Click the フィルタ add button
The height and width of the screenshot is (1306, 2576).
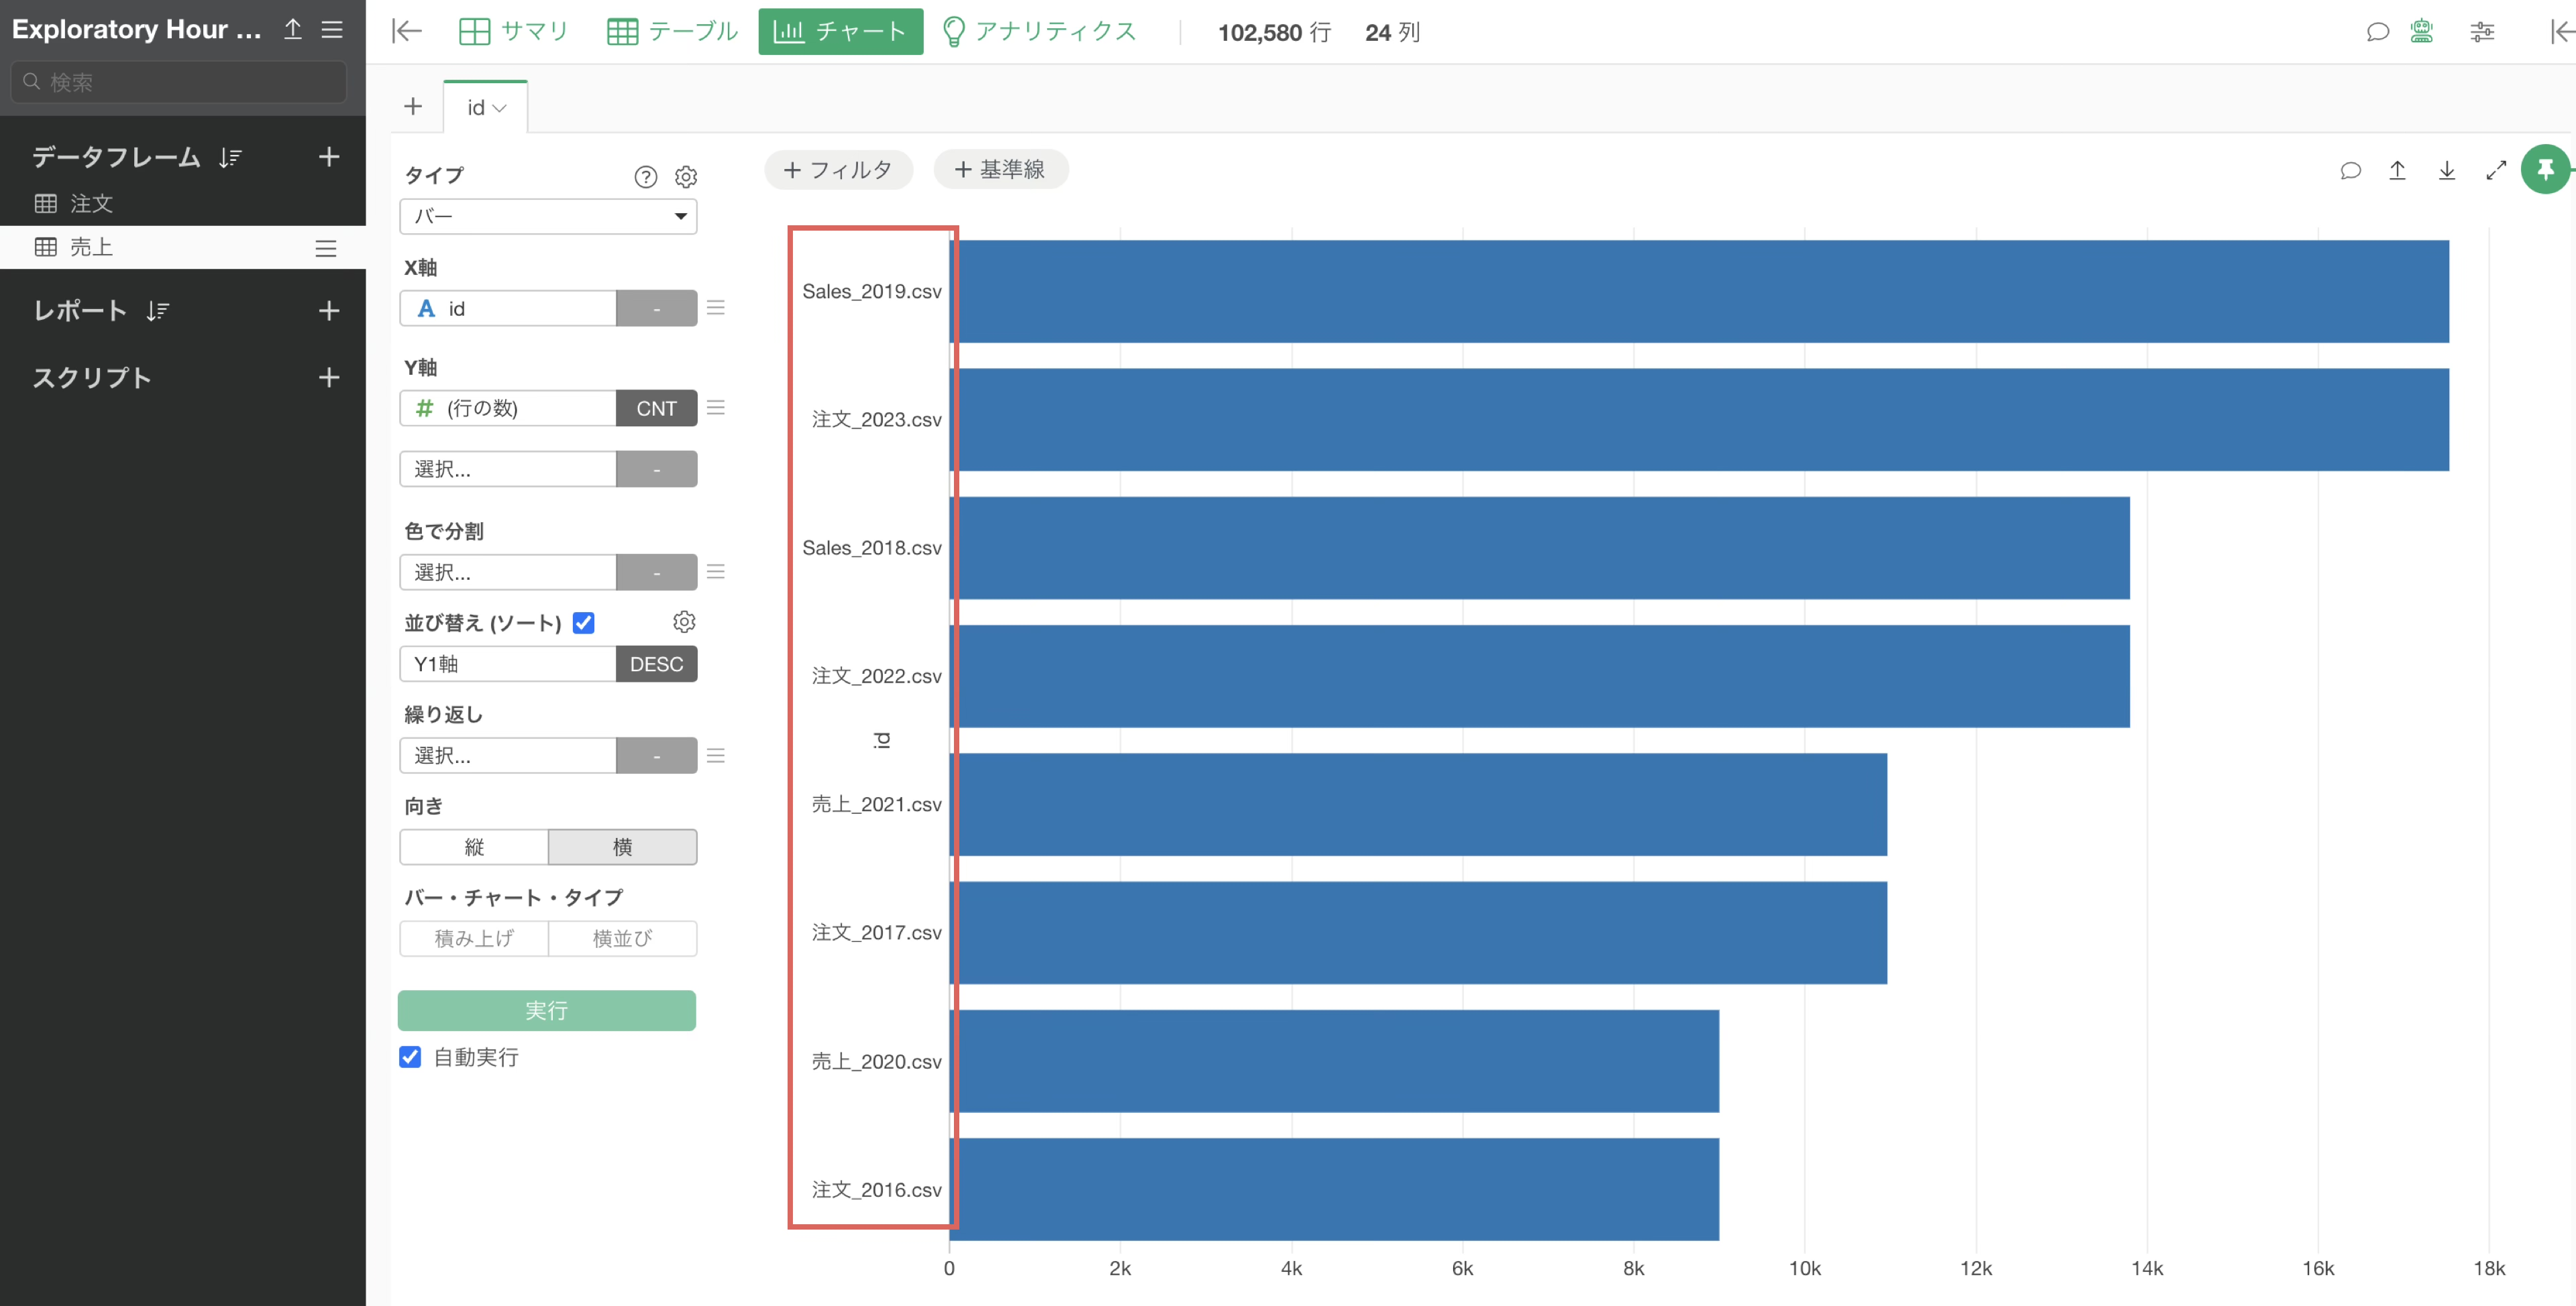838,170
